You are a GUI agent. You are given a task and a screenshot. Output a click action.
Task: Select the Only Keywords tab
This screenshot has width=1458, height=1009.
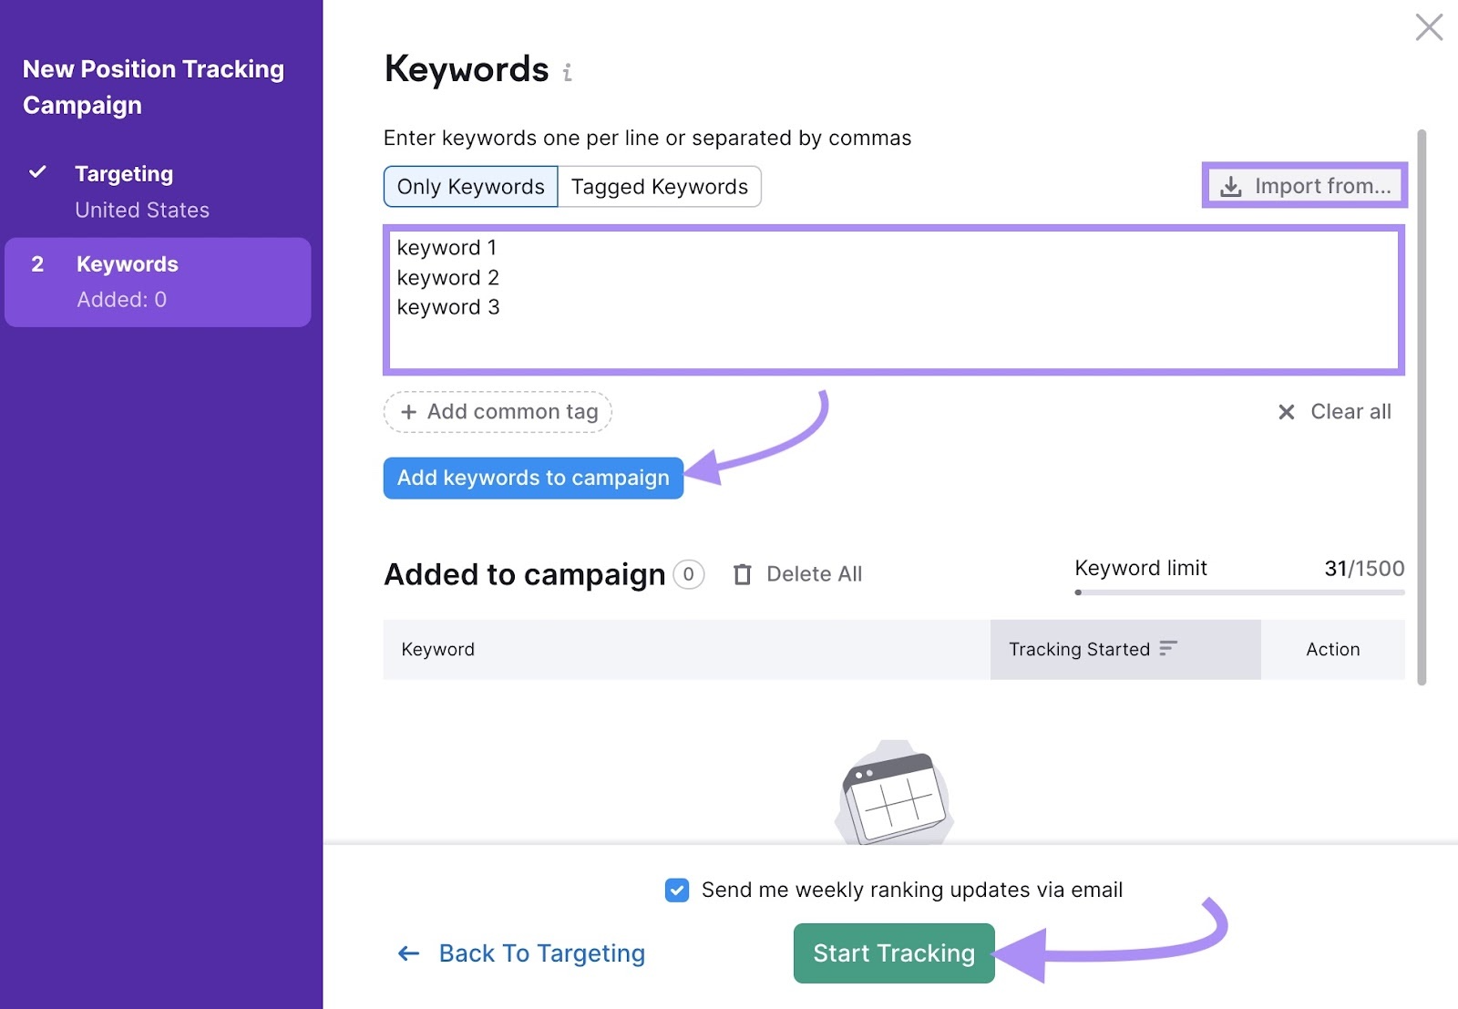[469, 186]
